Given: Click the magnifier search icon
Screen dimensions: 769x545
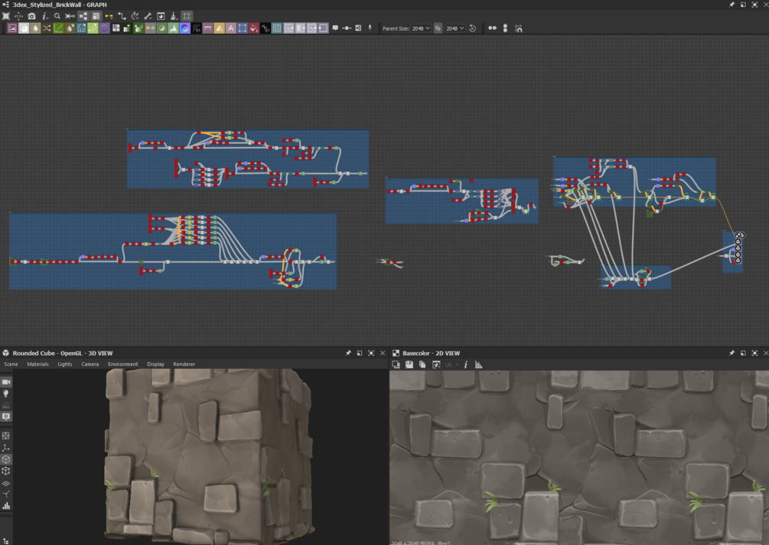Looking at the screenshot, I should (57, 16).
